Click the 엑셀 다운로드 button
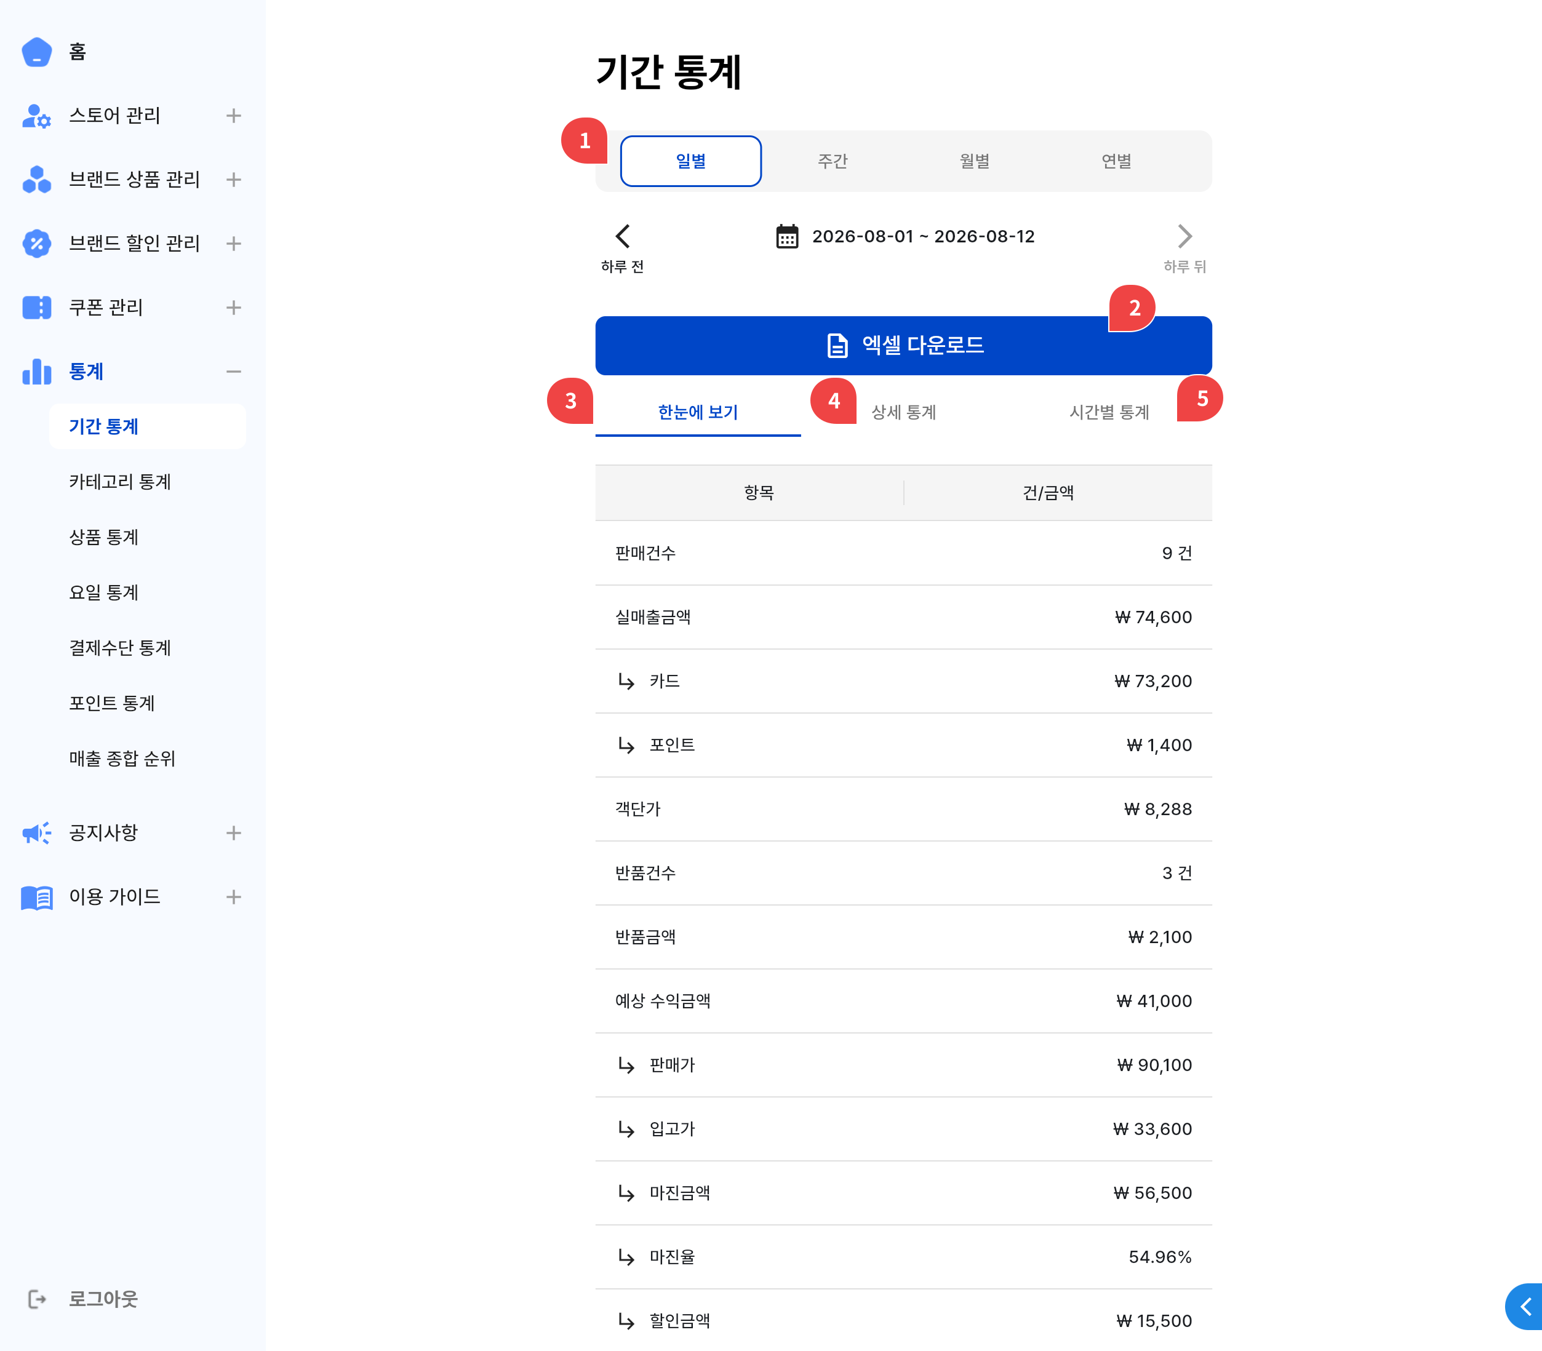This screenshot has width=1542, height=1351. pos(903,346)
